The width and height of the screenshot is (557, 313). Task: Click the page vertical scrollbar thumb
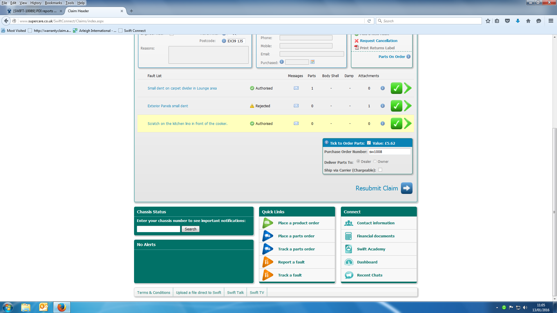click(554, 212)
